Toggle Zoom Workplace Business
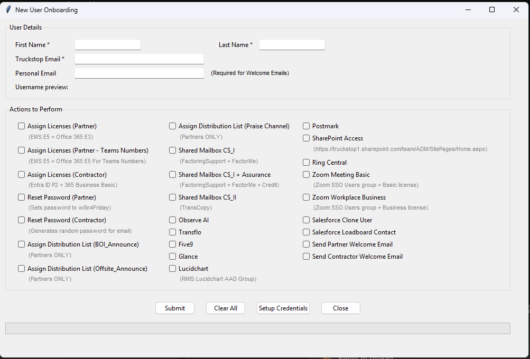Image resolution: width=530 pixels, height=359 pixels. (306, 197)
